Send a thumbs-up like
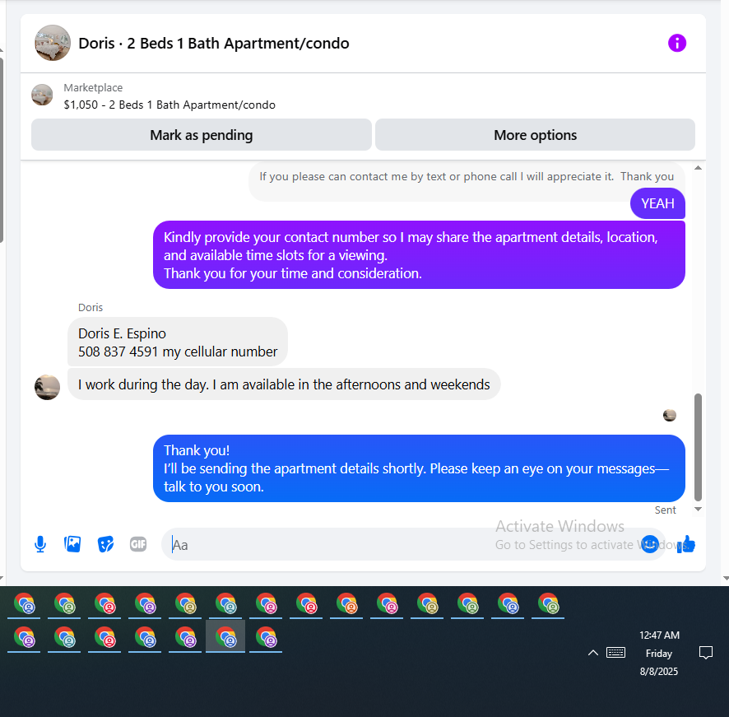This screenshot has height=717, width=729. pyautogui.click(x=686, y=544)
